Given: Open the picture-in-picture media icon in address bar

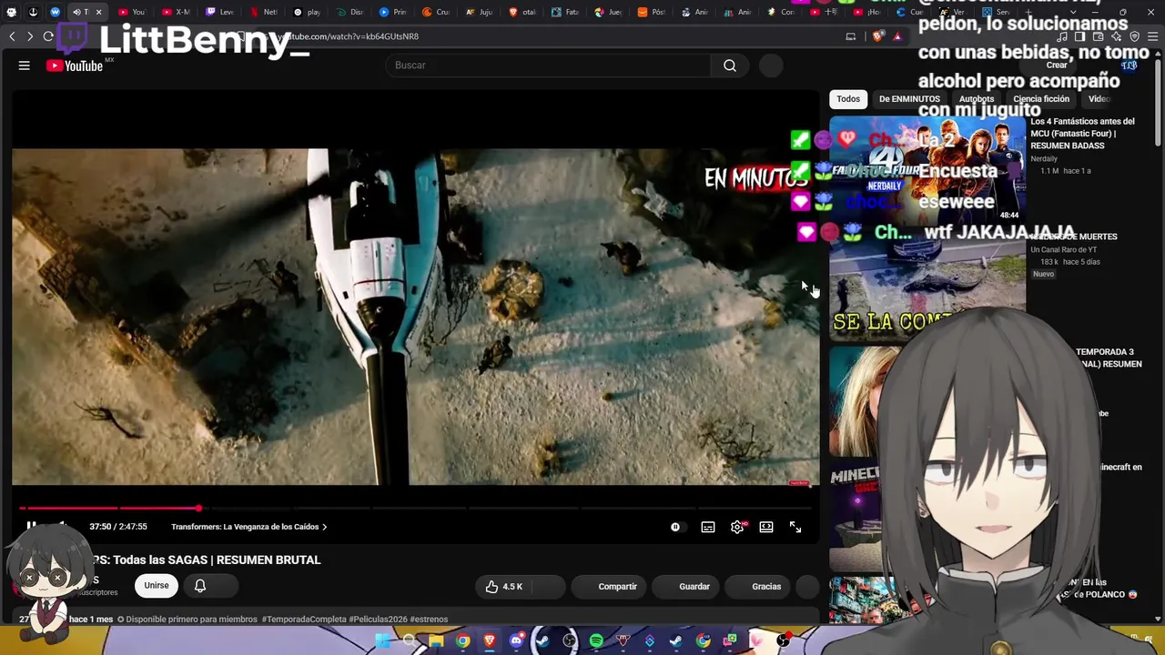Looking at the screenshot, I should pos(851,36).
